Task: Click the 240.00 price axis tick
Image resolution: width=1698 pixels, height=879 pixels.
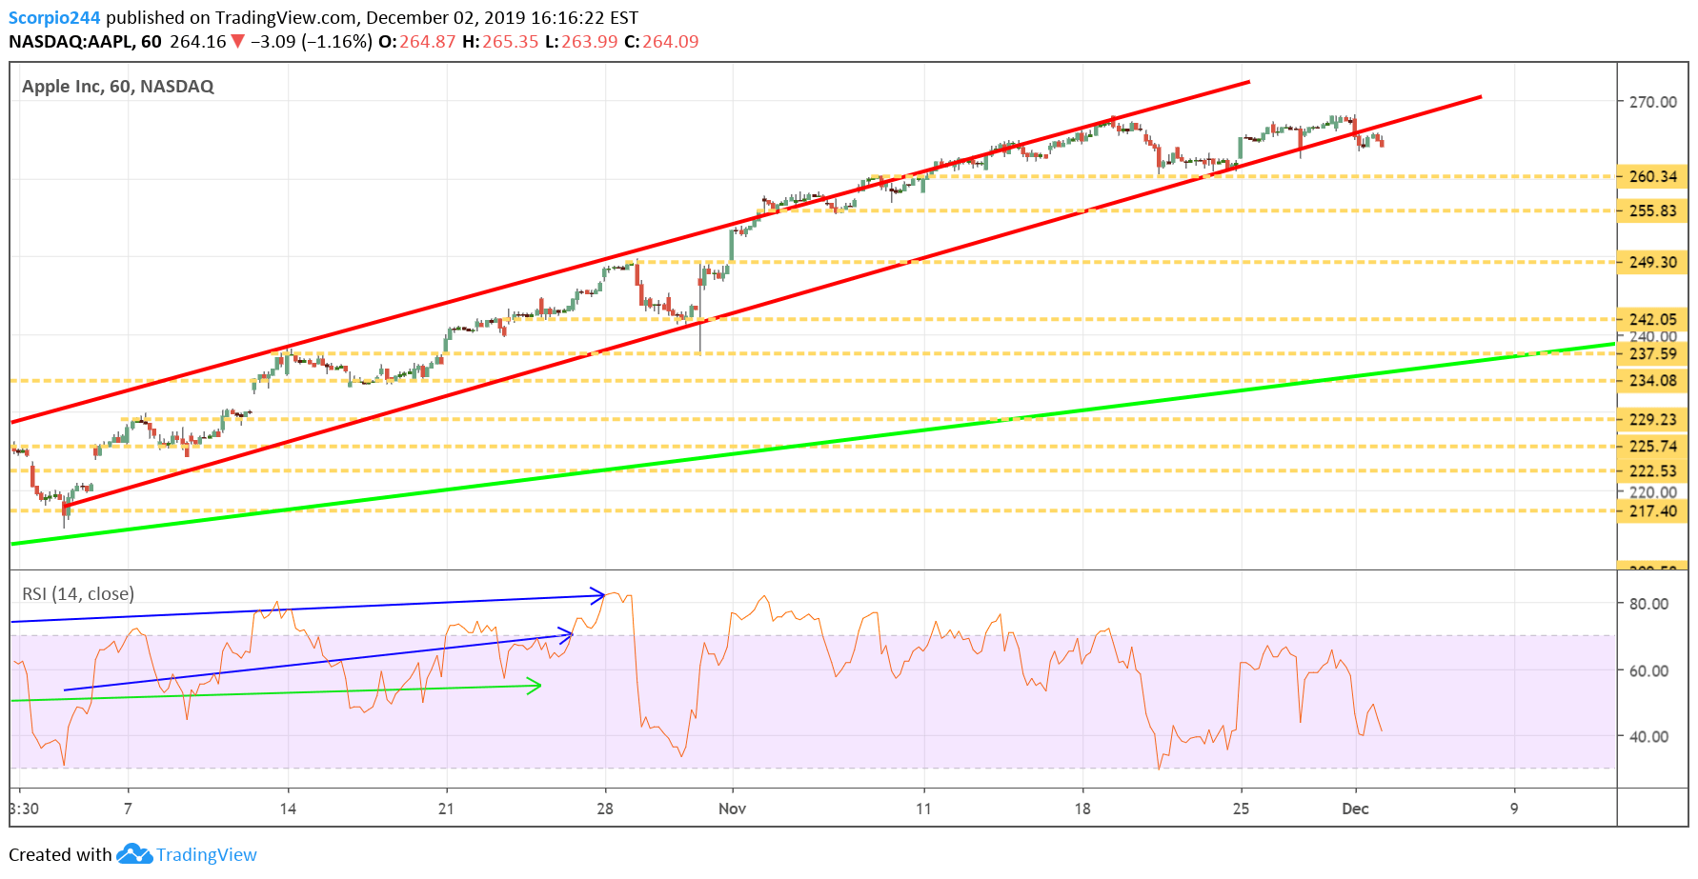Action: coord(1652,336)
